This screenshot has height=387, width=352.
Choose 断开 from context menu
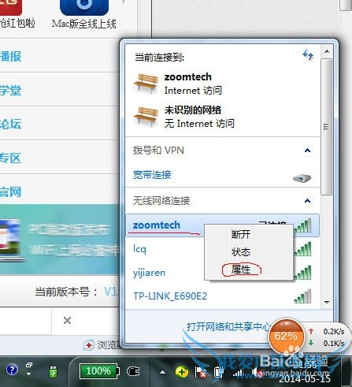point(241,234)
